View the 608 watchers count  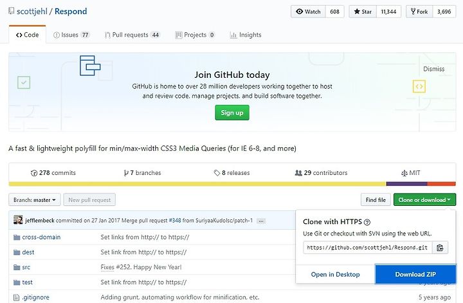coord(334,12)
